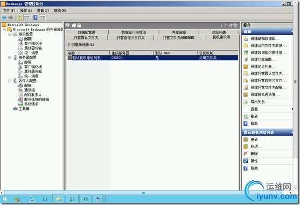Click the 新建托管默认文件夹 action icon
This screenshot has width=300, height=205.
point(246,73)
